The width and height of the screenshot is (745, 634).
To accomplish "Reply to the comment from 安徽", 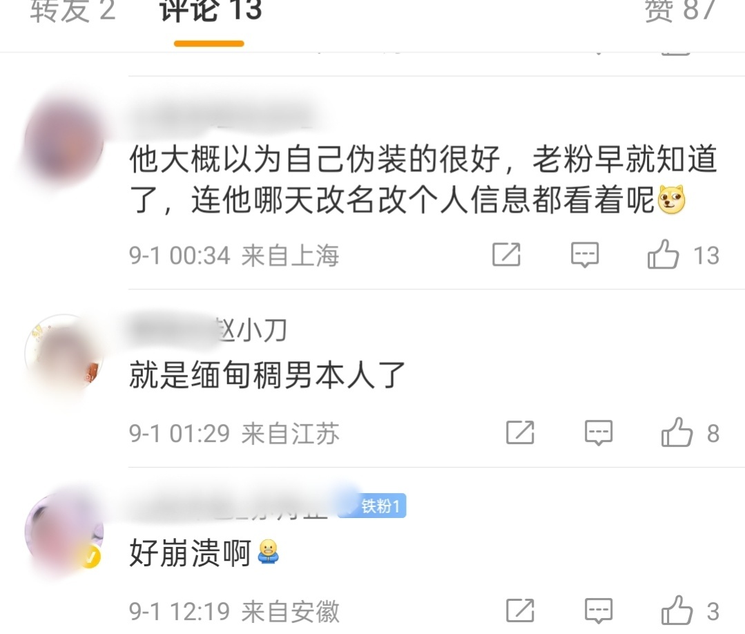I will point(598,611).
